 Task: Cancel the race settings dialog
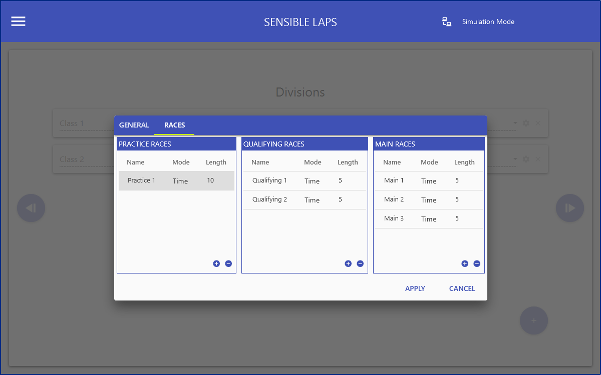462,288
